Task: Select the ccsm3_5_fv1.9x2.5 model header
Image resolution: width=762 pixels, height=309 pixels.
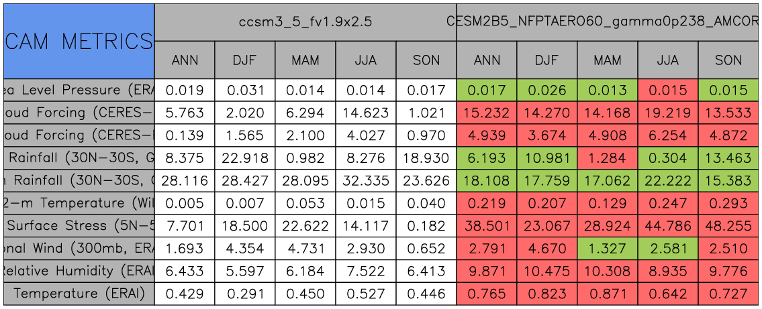Action: 305,21
